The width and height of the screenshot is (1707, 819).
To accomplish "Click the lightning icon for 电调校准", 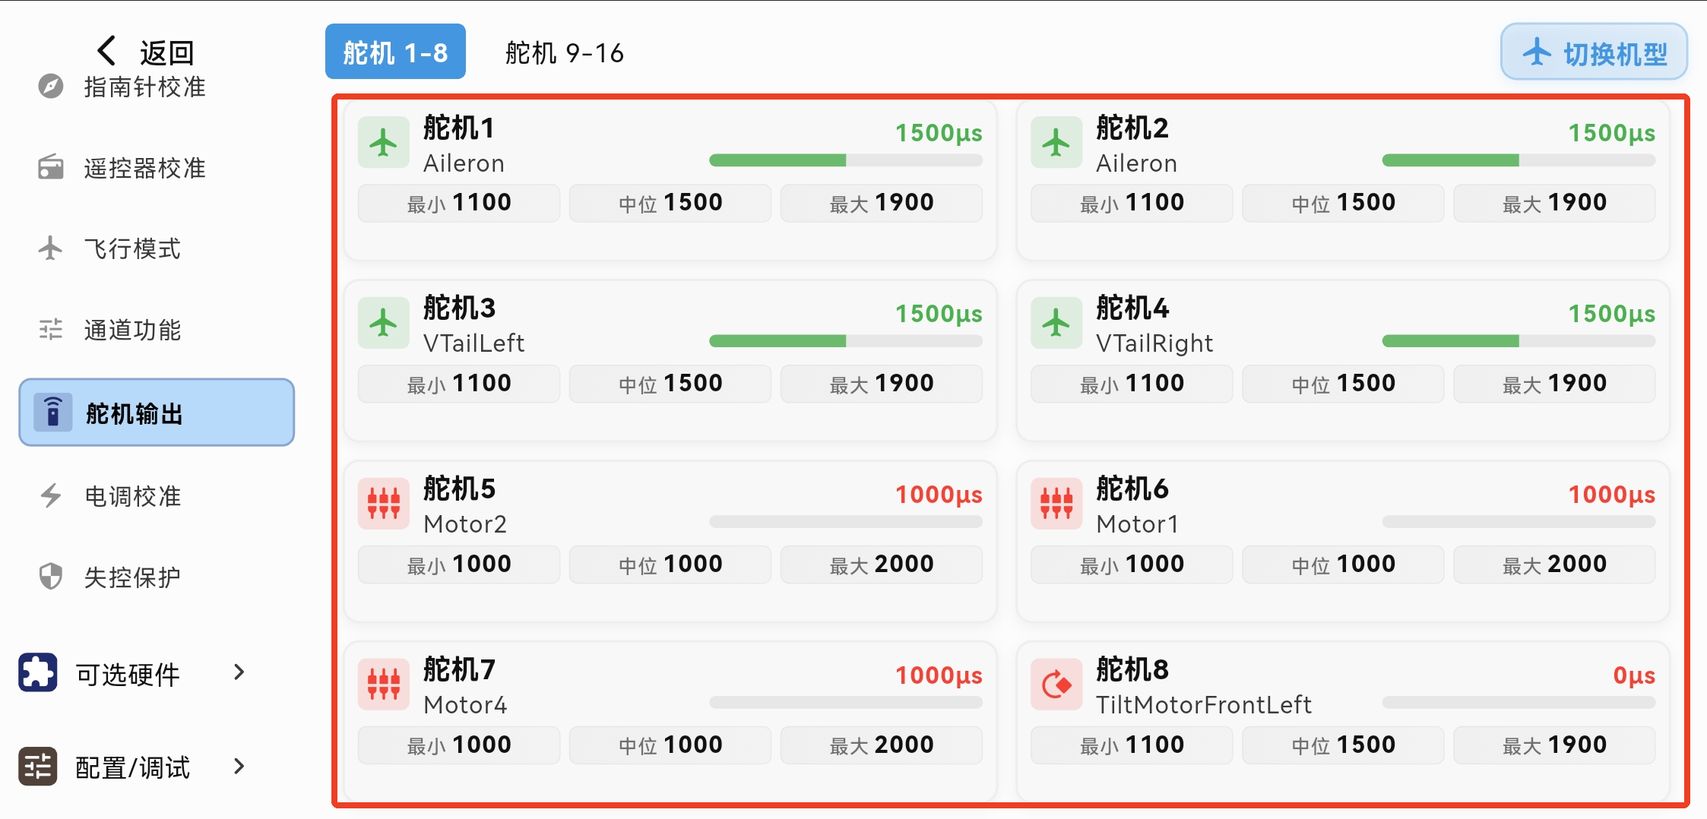I will click(51, 495).
